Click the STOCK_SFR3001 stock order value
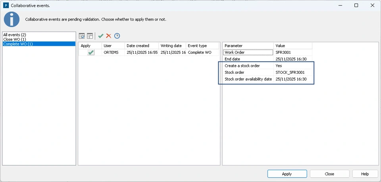 click(290, 72)
